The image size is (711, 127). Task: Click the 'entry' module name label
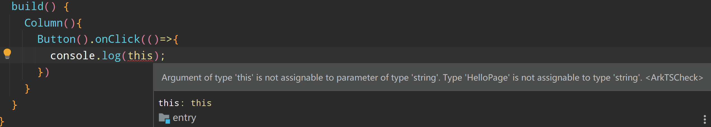[x=184, y=118]
